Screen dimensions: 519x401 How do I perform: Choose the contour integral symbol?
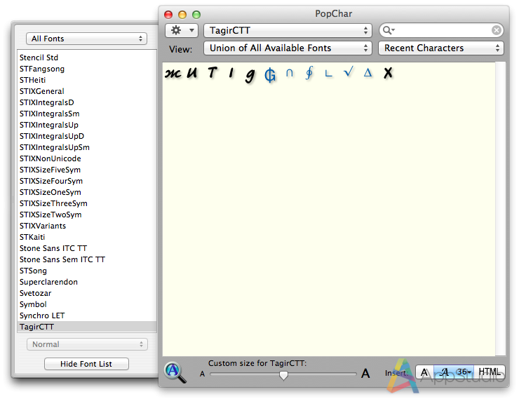[309, 73]
